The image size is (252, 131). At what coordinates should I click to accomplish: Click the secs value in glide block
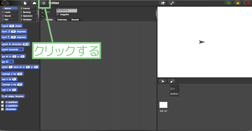(x=10, y=67)
